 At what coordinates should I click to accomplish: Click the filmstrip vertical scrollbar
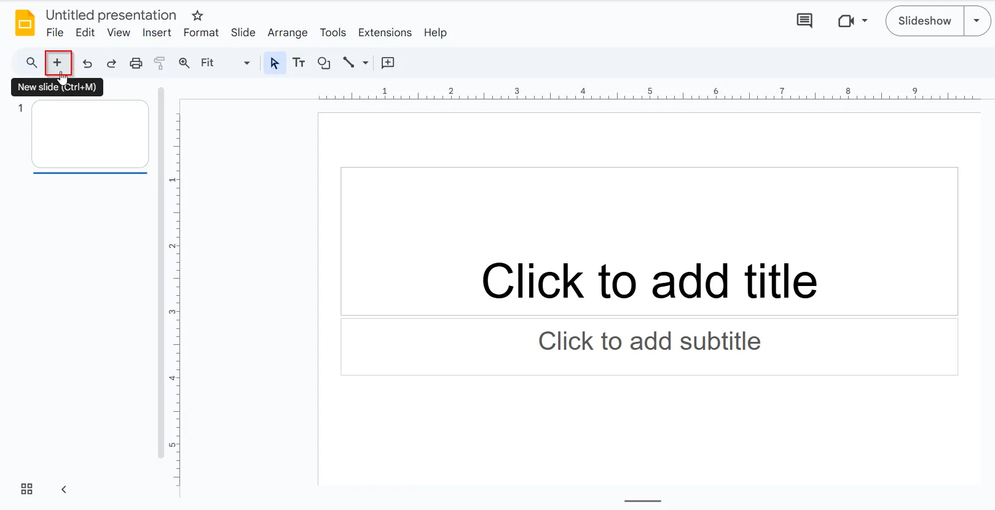click(x=161, y=273)
